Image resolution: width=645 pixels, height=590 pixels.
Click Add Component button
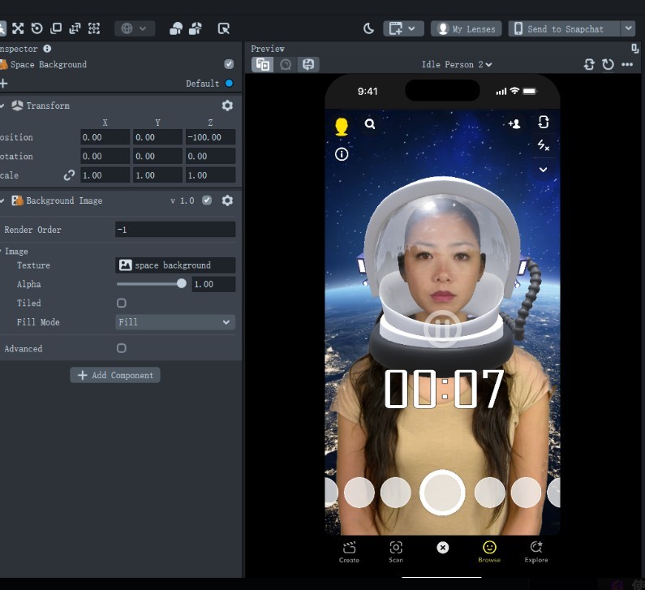pos(115,375)
